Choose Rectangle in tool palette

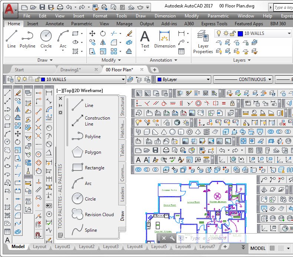[x=88, y=167]
